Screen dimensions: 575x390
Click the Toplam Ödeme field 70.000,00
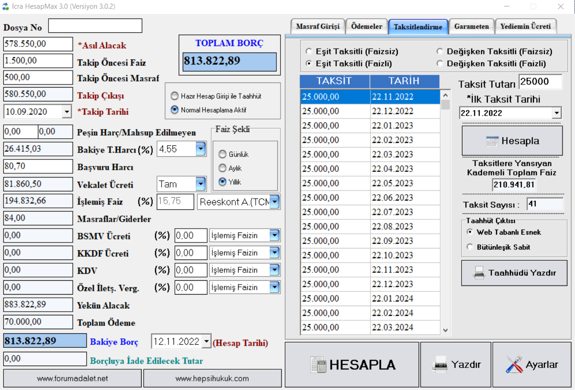pyautogui.click(x=38, y=322)
